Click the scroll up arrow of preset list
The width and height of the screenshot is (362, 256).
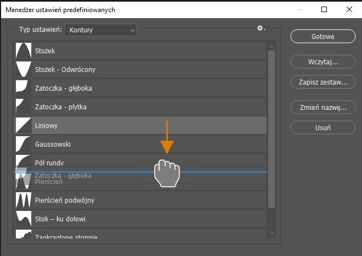pyautogui.click(x=272, y=47)
